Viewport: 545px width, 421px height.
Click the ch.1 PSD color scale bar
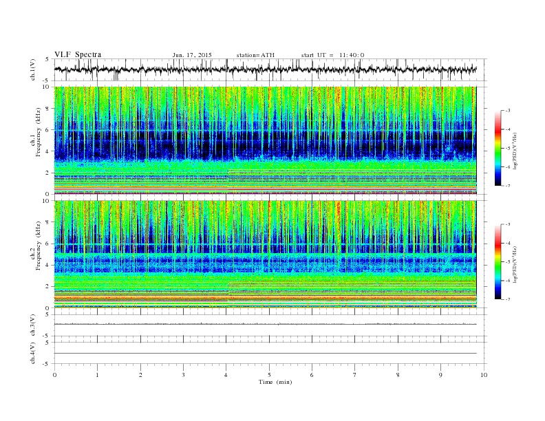(x=498, y=149)
